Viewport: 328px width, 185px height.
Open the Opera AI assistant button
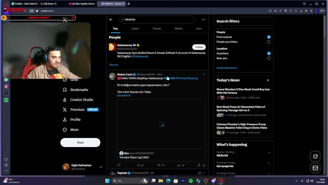pyautogui.click(x=322, y=11)
